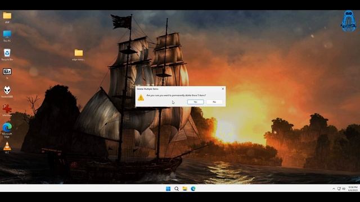Cancel deletion with the No button
Viewport: 360px width, 202px height.
(214, 102)
